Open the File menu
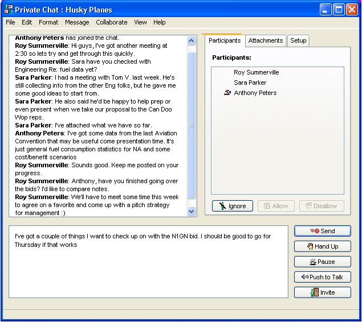Screen dimensions: 362x322 pos(10,22)
